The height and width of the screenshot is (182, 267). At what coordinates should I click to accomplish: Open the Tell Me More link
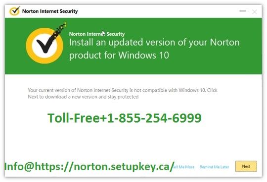184,167
